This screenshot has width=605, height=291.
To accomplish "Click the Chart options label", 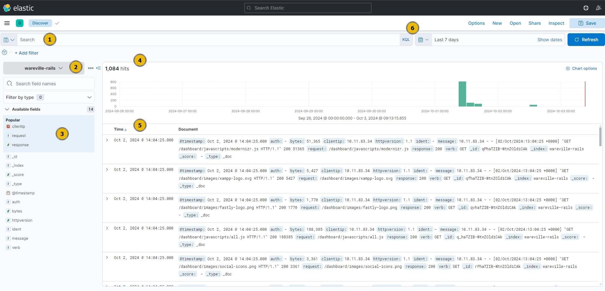I will coord(584,68).
